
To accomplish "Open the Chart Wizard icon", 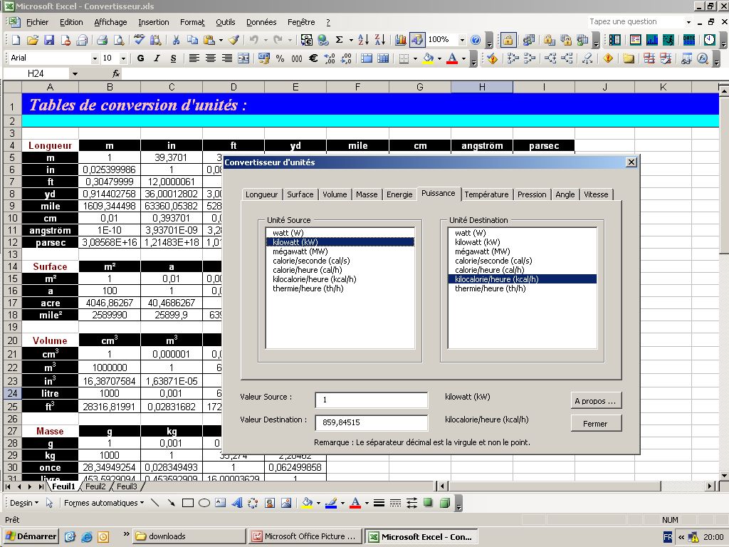I will point(400,40).
